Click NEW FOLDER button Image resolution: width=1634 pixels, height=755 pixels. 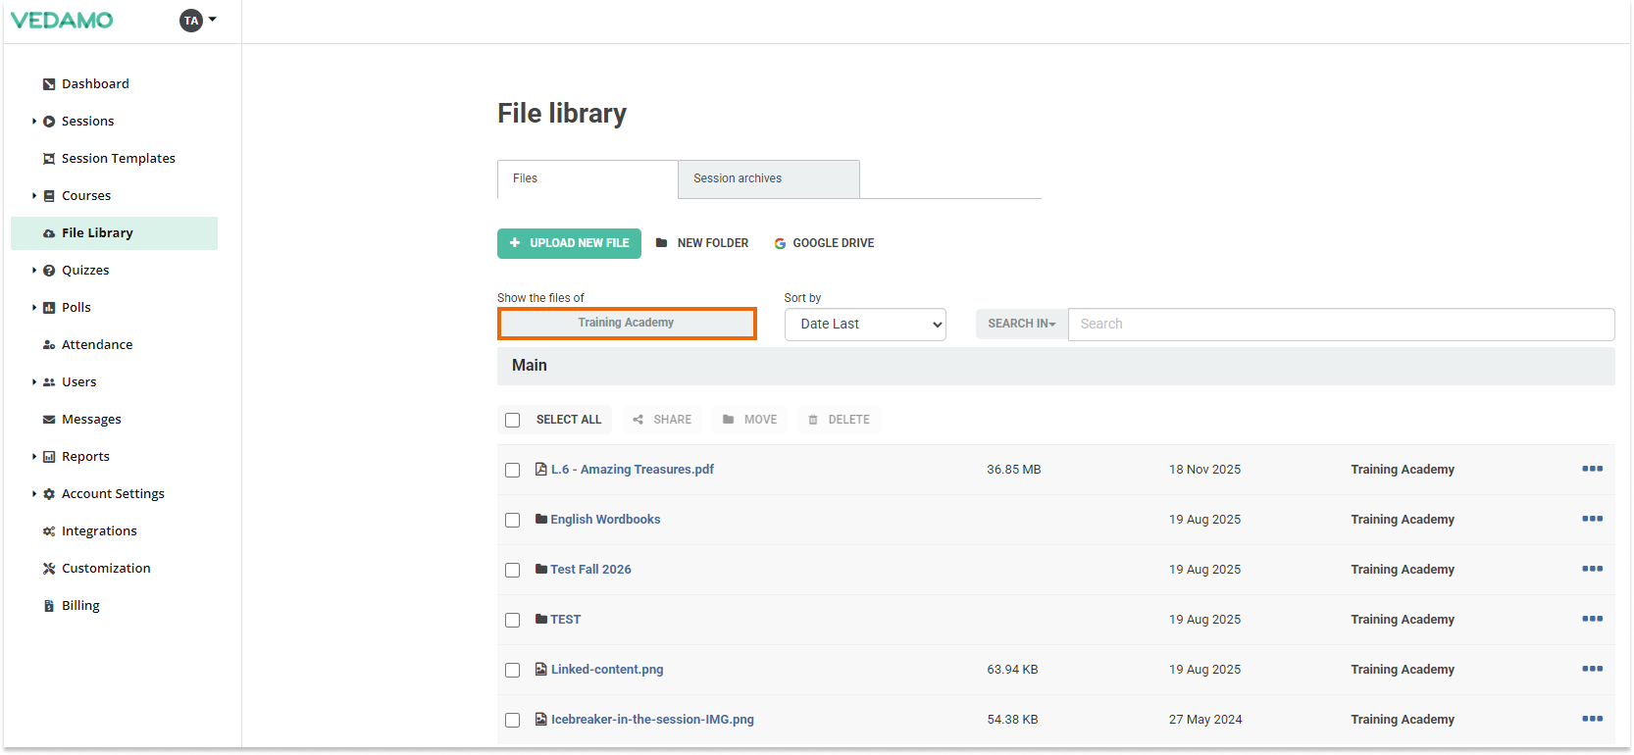702,243
